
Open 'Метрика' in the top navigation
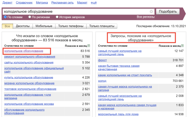click(x=42, y=3)
